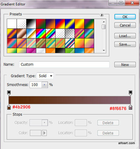Choose the black to gray preset in bottom row
Screen dimensions: 140x149
(x=60, y=51)
